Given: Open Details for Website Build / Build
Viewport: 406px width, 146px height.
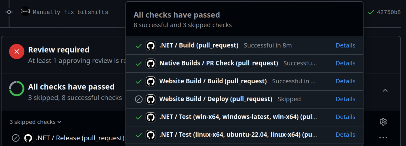Looking at the screenshot, I should click(x=345, y=81).
